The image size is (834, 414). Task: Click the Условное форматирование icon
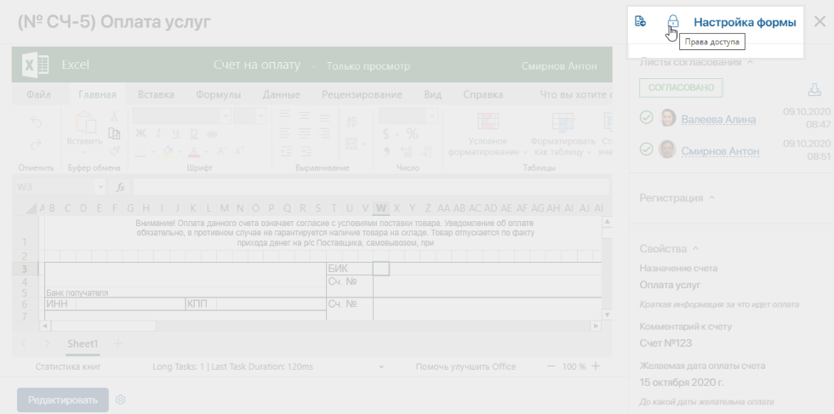[488, 122]
